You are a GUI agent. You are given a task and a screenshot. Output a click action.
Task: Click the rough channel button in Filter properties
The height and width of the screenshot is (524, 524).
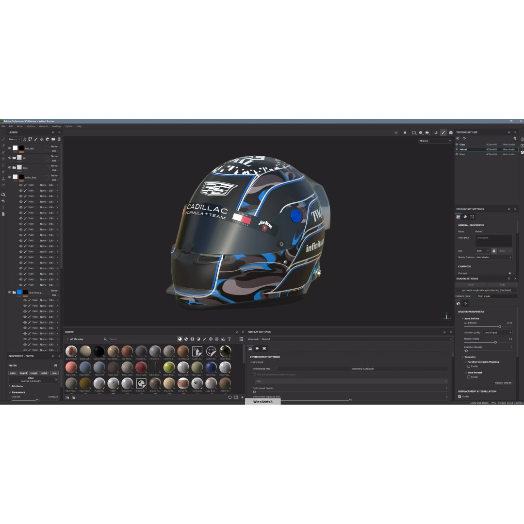click(34, 373)
